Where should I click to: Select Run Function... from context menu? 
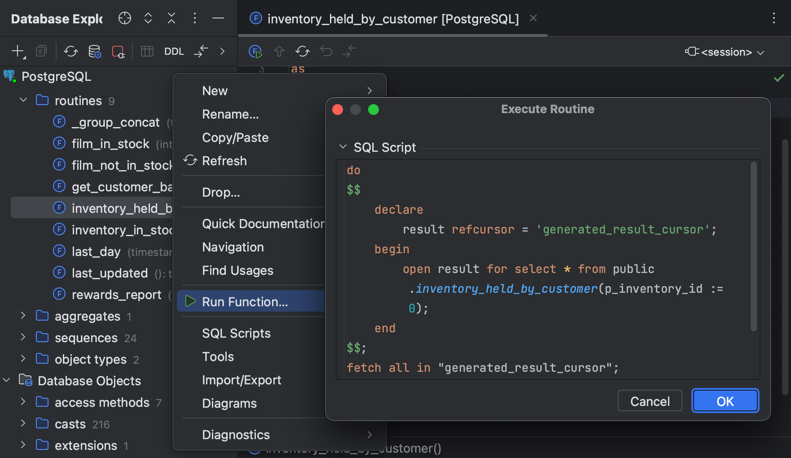coord(245,302)
